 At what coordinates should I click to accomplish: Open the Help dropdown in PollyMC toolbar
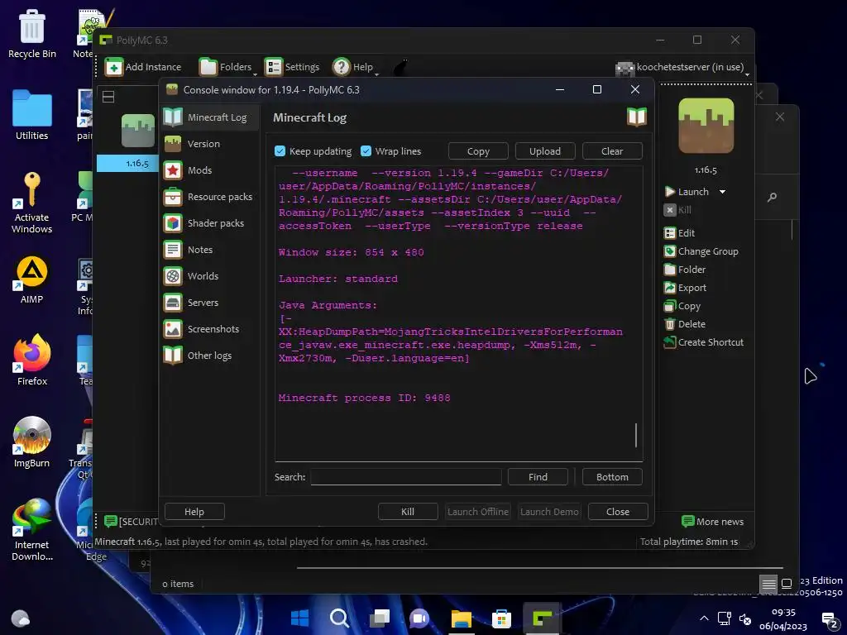[x=356, y=67]
